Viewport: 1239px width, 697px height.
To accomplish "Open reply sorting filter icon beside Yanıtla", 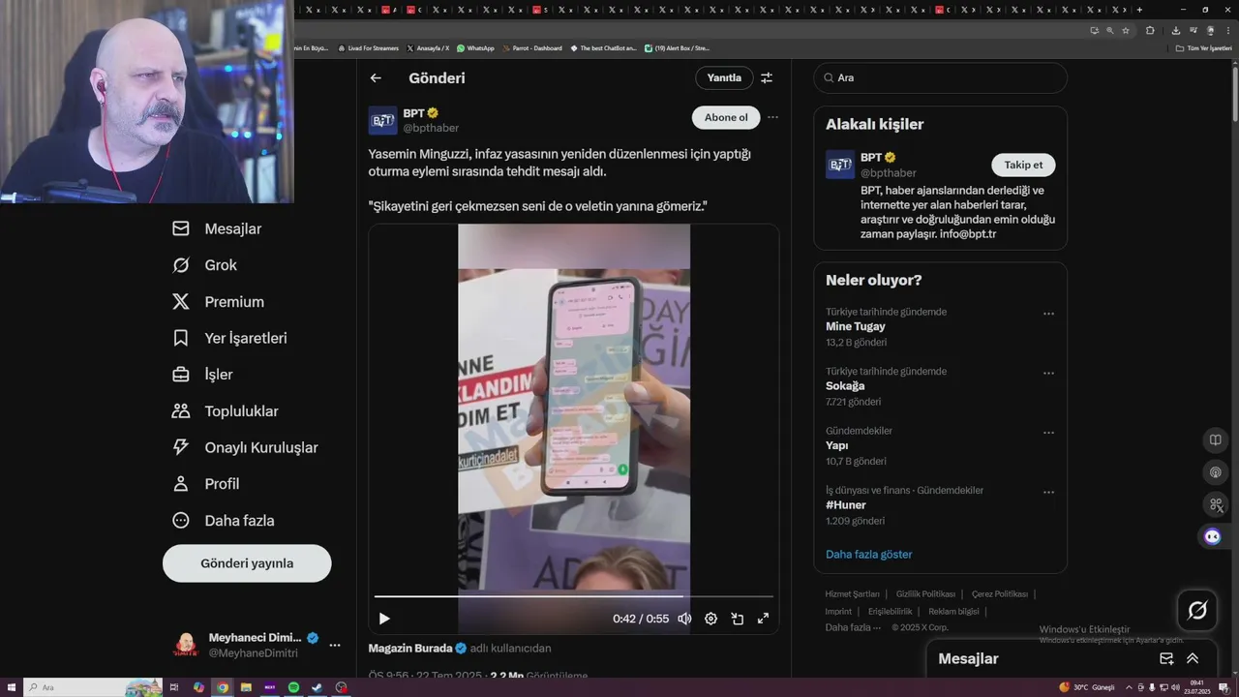I will pyautogui.click(x=767, y=77).
